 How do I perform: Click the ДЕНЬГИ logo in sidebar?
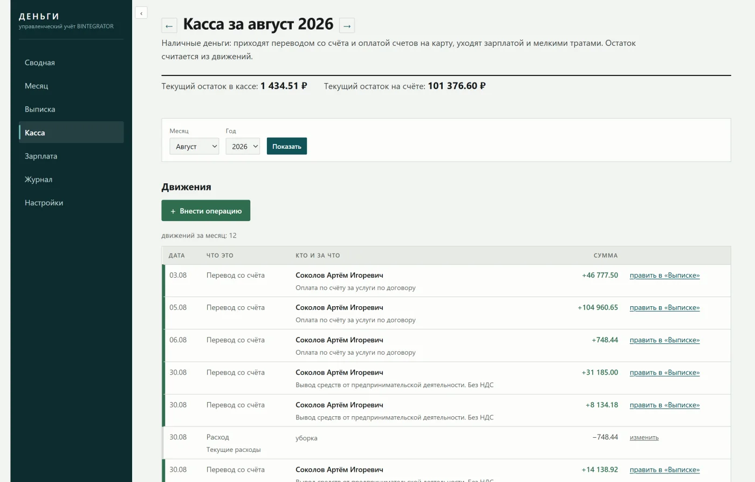point(39,17)
